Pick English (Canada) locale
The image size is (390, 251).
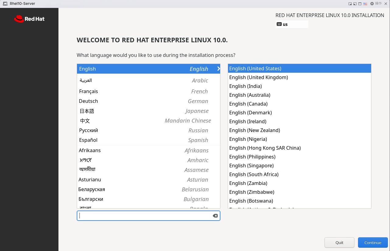pyautogui.click(x=248, y=104)
